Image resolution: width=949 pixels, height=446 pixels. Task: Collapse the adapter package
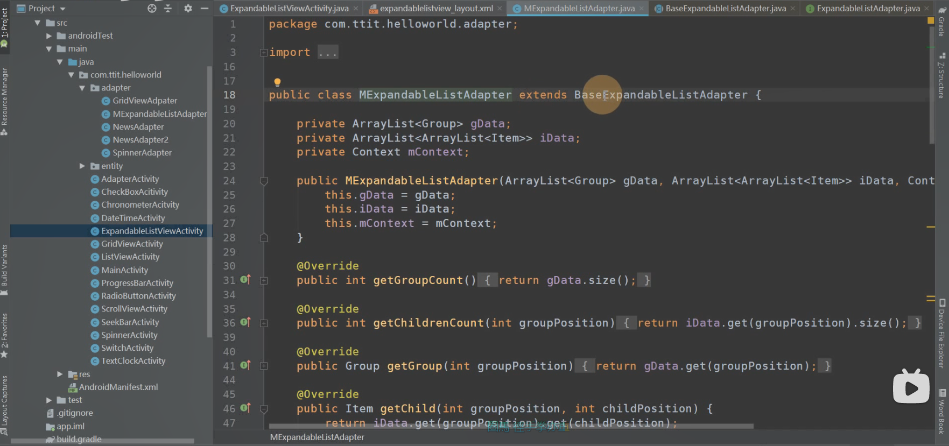[x=82, y=88]
